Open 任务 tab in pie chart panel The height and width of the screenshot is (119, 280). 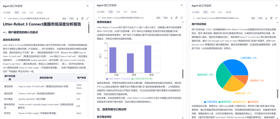tap(220, 12)
